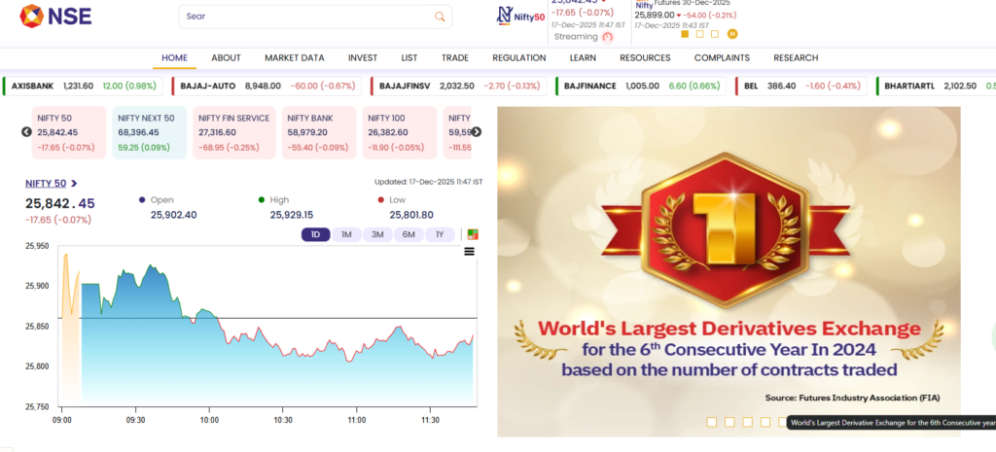Select the 1D chart range
996x452 pixels.
(x=316, y=234)
